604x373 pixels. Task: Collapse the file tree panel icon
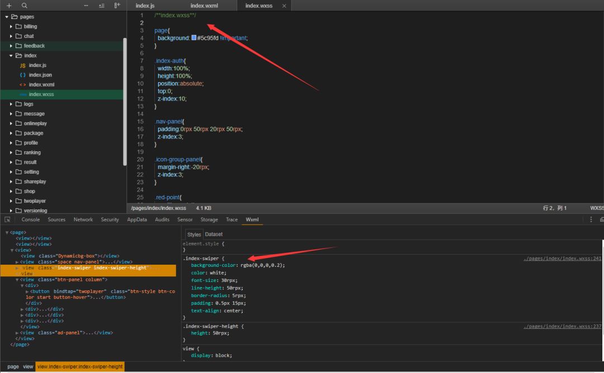pyautogui.click(x=117, y=6)
